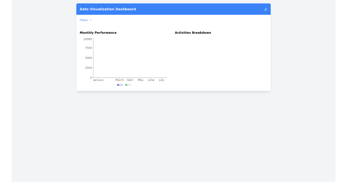Open Filters using its chevron arrow

(x=90, y=20)
